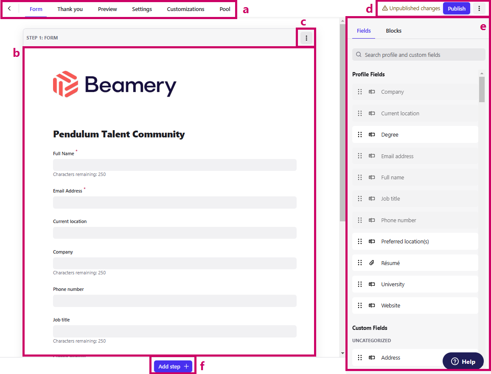The width and height of the screenshot is (491, 374).
Task: Open the more options menu beside Publish
Action: tap(479, 8)
